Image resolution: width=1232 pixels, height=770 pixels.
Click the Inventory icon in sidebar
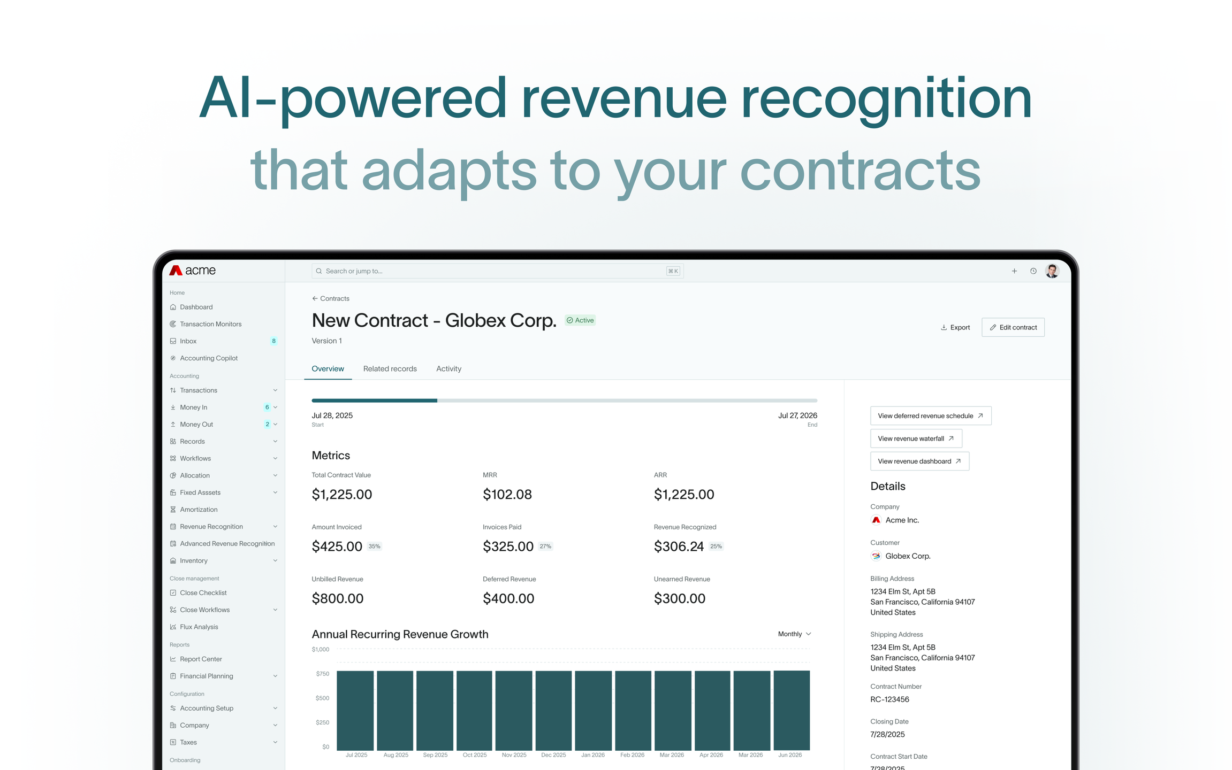point(173,561)
